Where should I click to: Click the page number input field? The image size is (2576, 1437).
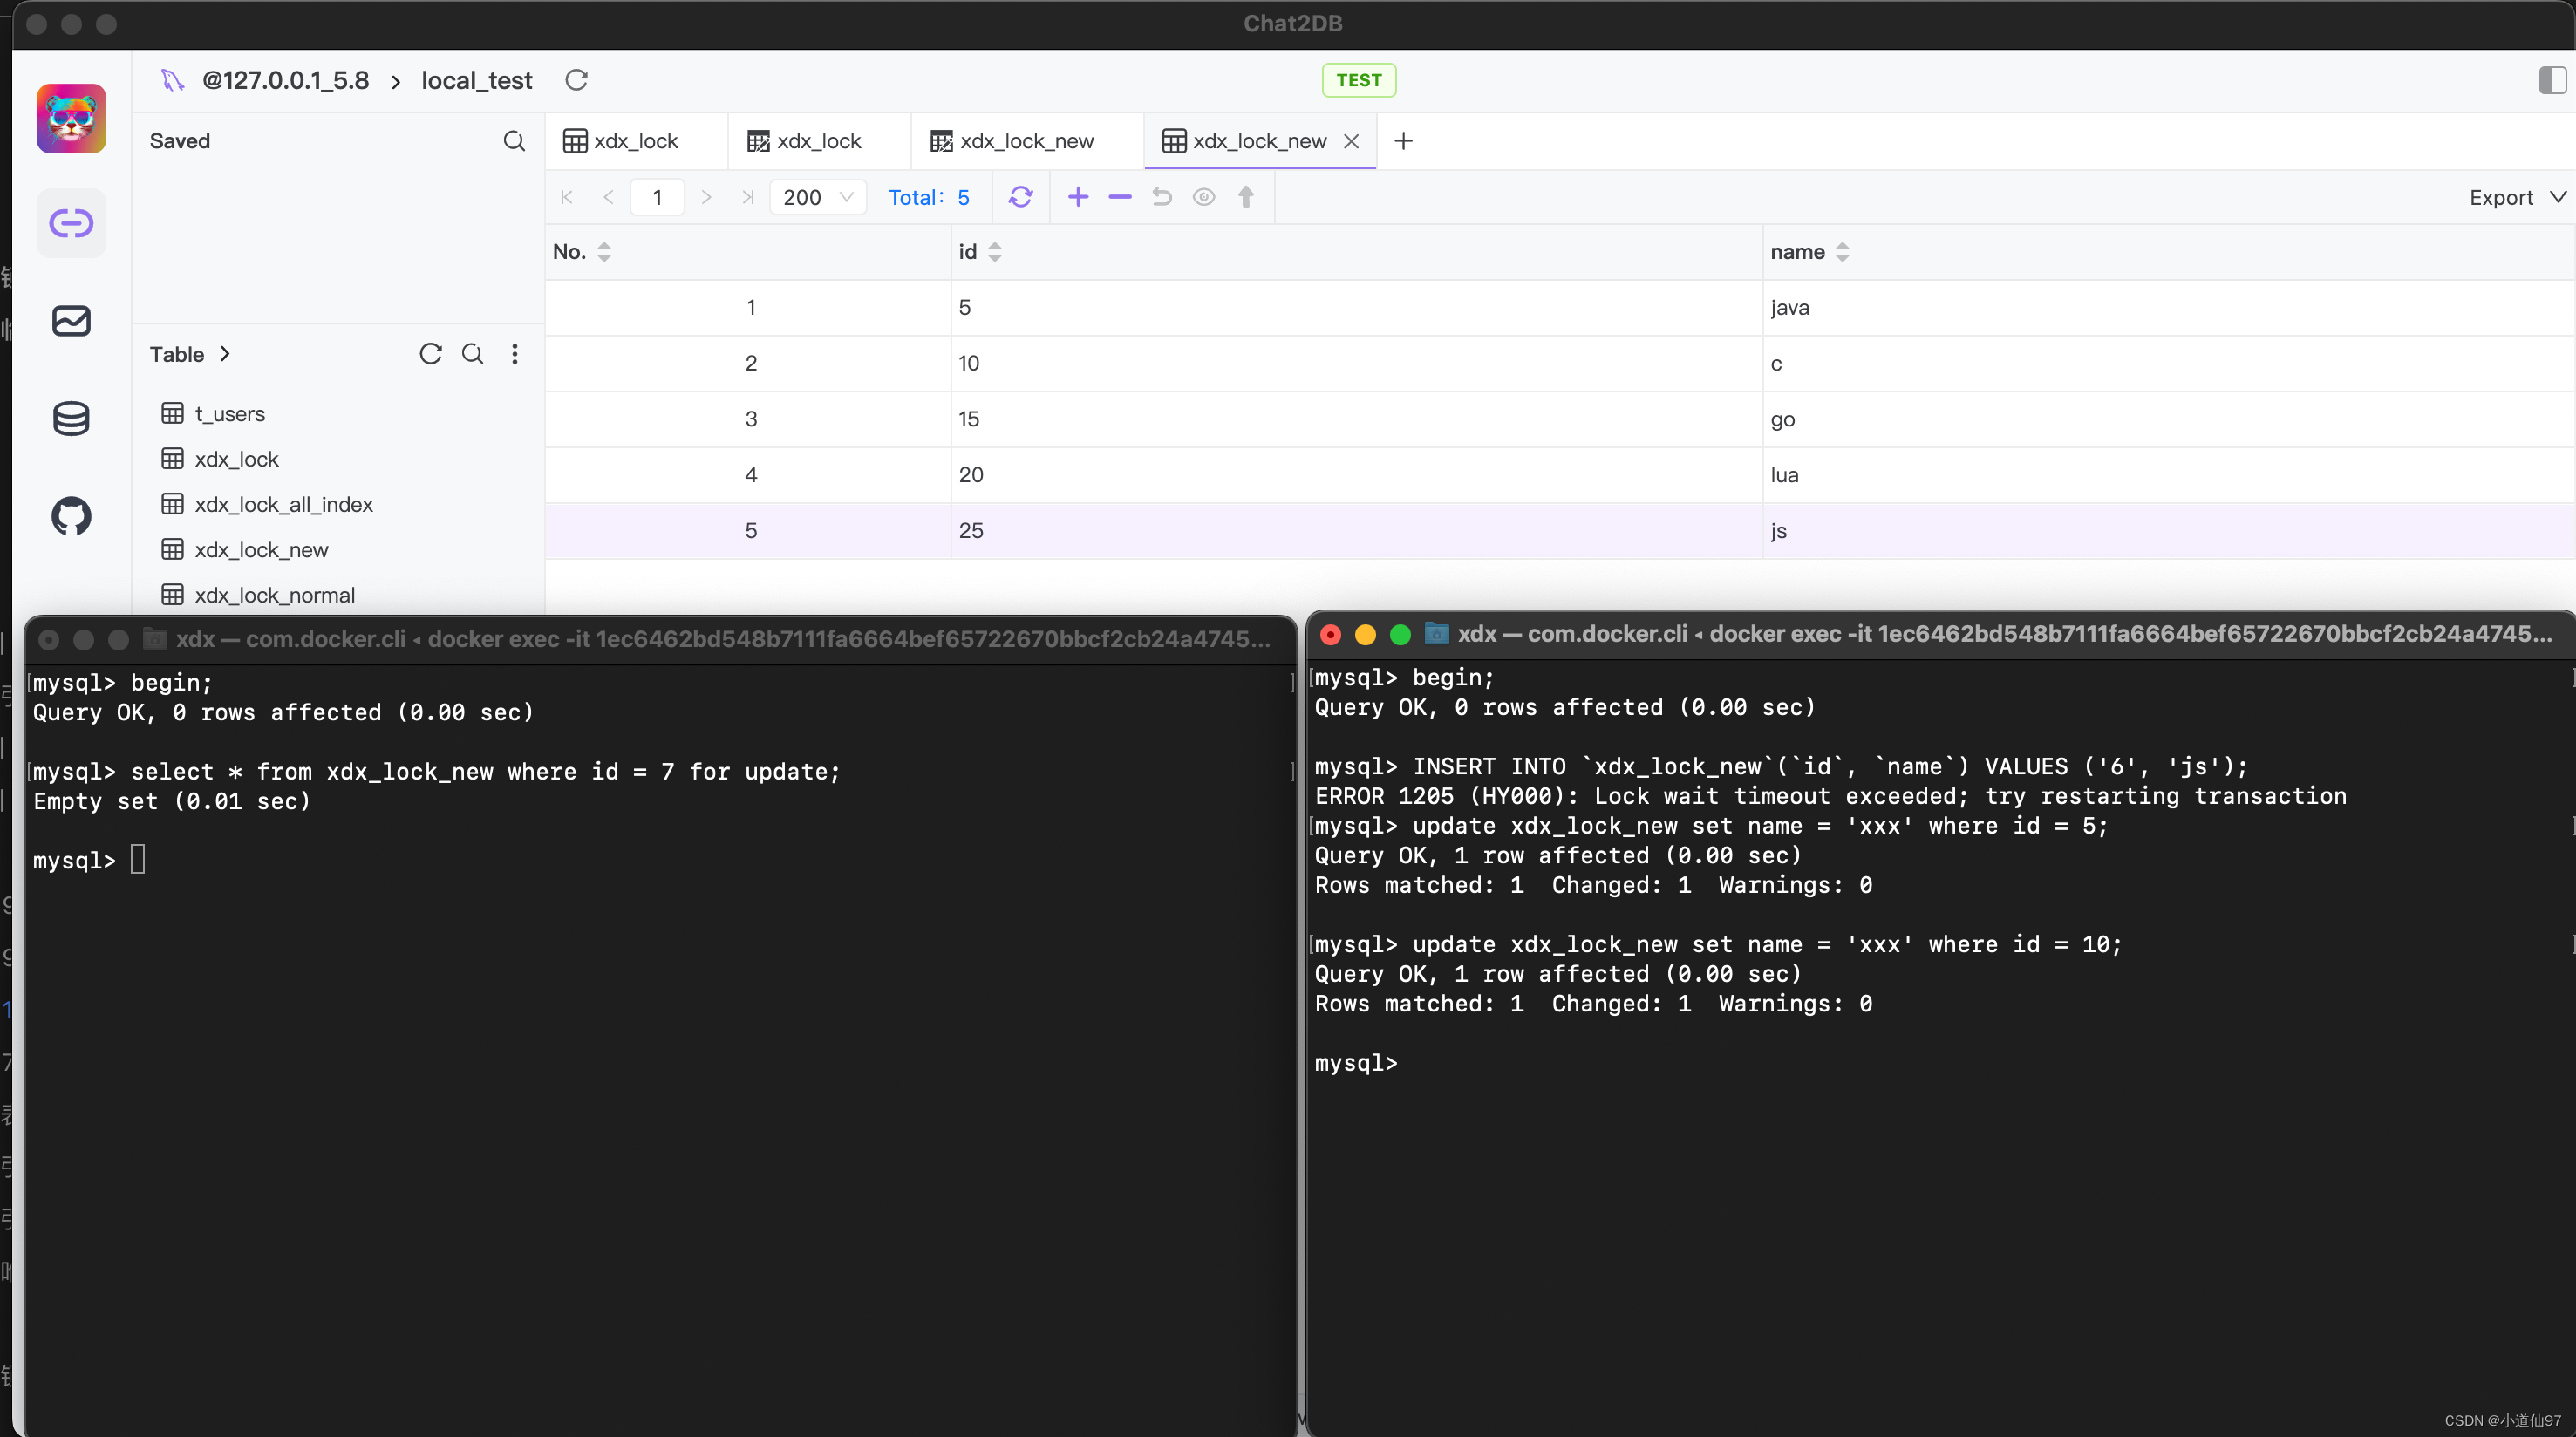(x=657, y=197)
